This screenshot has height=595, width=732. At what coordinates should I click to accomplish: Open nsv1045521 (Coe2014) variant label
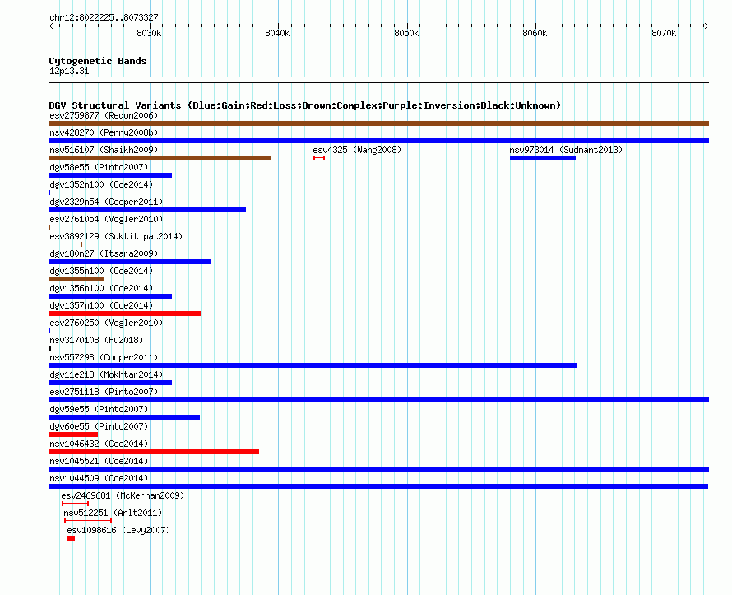(x=99, y=461)
